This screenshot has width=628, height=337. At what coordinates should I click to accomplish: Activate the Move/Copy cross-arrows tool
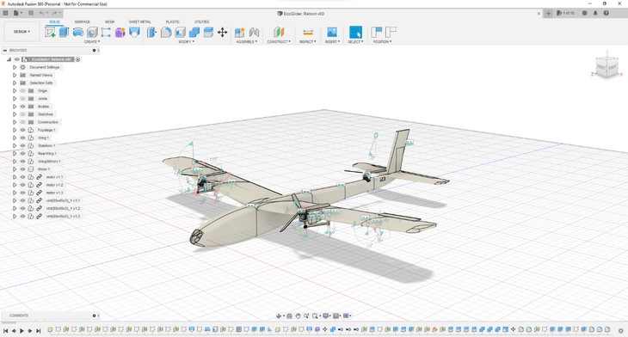click(222, 32)
